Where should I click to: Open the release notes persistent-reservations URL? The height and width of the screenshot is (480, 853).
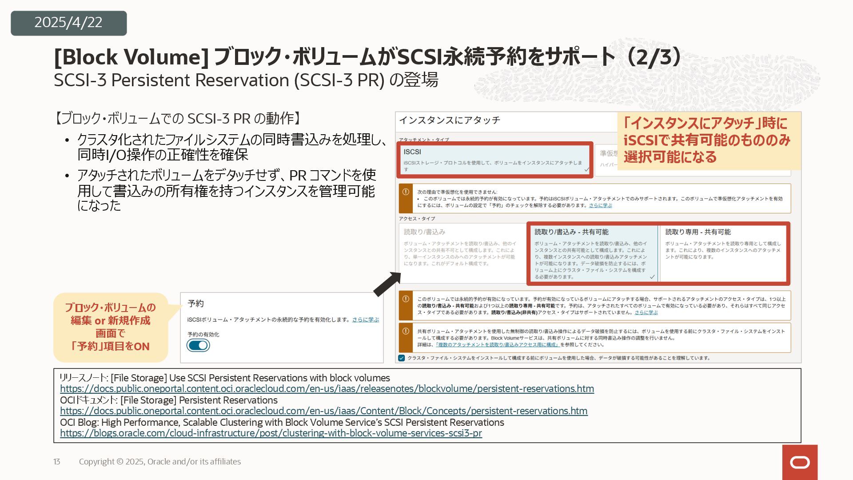coord(327,389)
